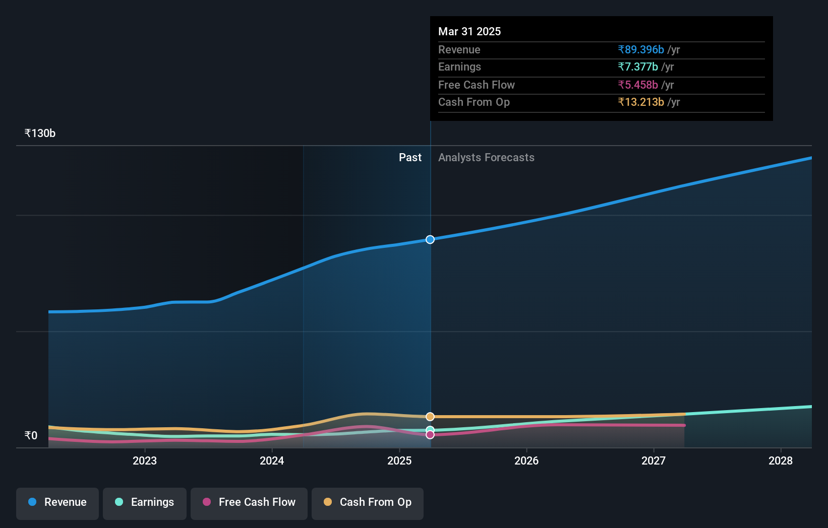
Task: Click the Revenue value in the tooltip
Action: coord(640,49)
